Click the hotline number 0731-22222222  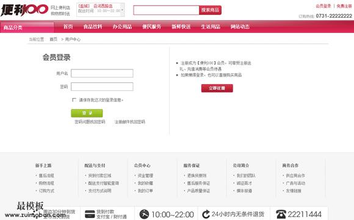[334, 16]
